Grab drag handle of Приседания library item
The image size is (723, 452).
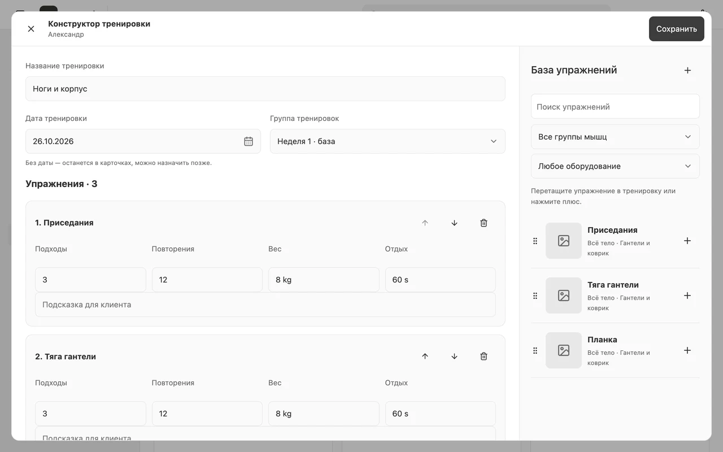(535, 241)
